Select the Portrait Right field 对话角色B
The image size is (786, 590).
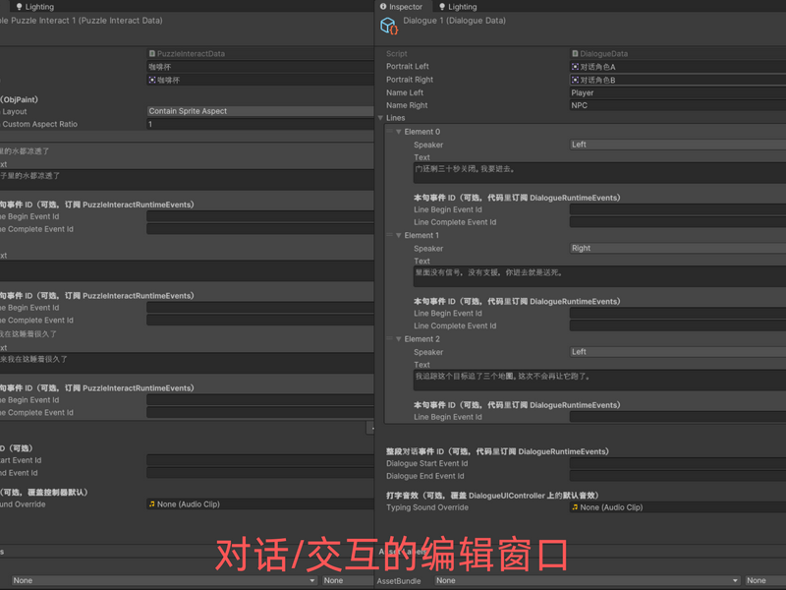(x=678, y=80)
